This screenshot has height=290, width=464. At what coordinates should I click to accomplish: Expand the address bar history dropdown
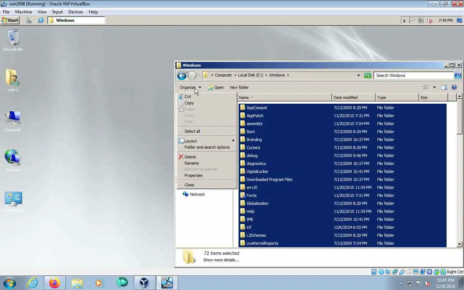pyautogui.click(x=359, y=75)
